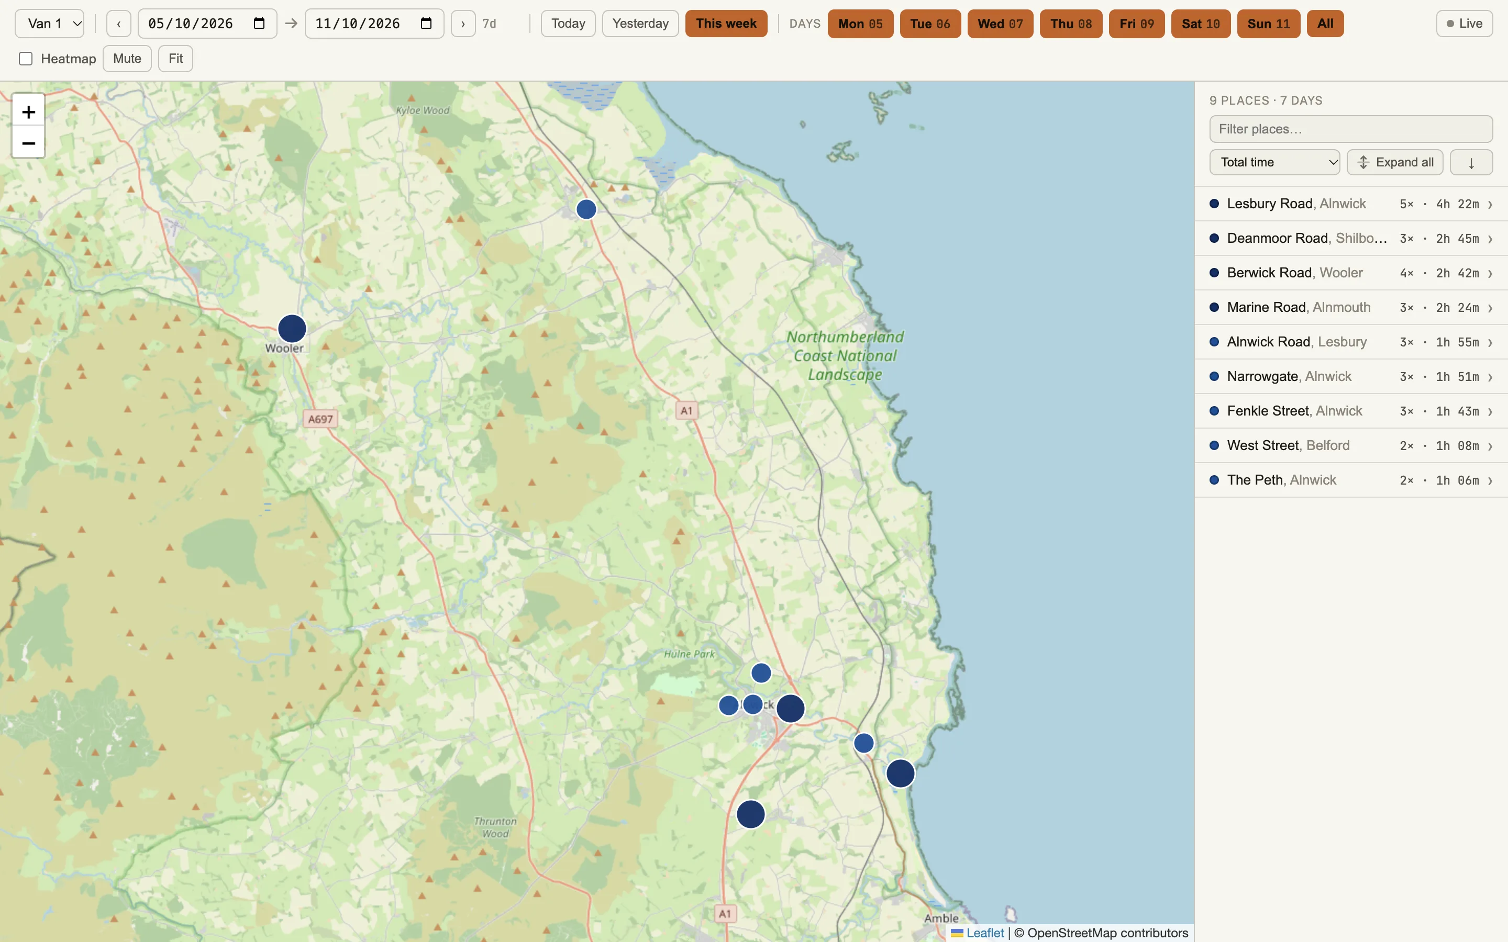1508x942 pixels.
Task: Click the Mute button
Action: (x=127, y=59)
